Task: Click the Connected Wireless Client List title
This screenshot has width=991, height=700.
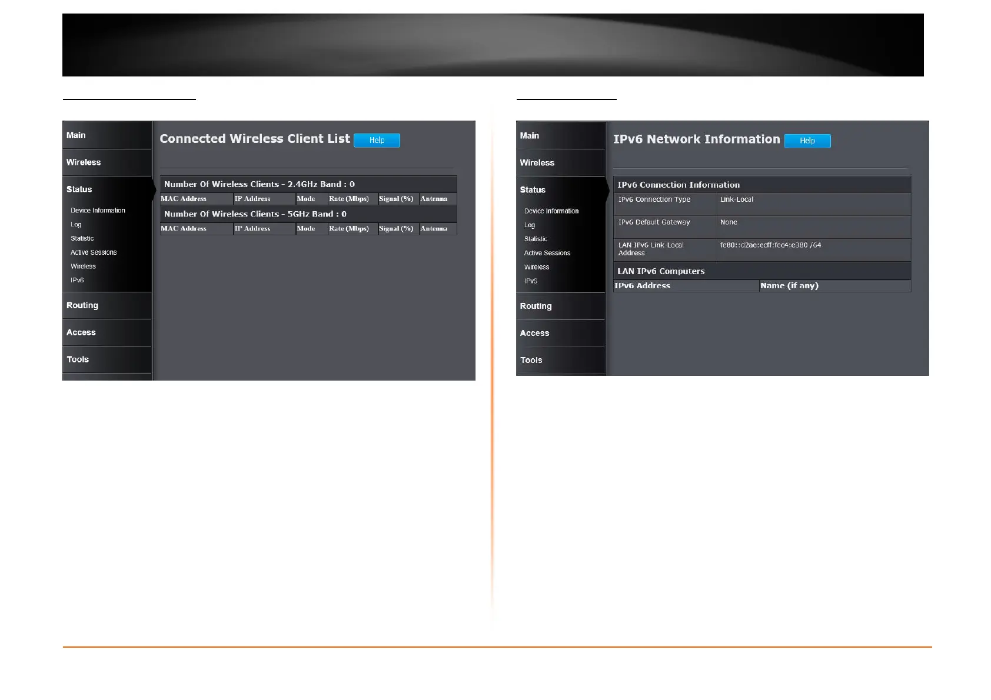Action: [255, 139]
